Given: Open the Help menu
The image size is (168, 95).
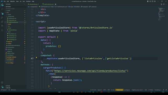Looking at the screenshot, I should [x=33, y=1].
